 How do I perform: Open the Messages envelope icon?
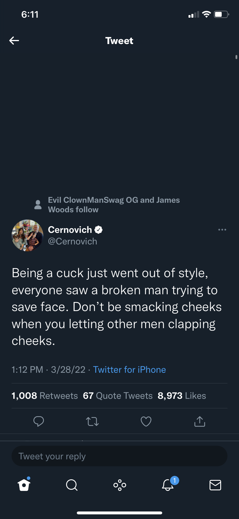[215, 485]
